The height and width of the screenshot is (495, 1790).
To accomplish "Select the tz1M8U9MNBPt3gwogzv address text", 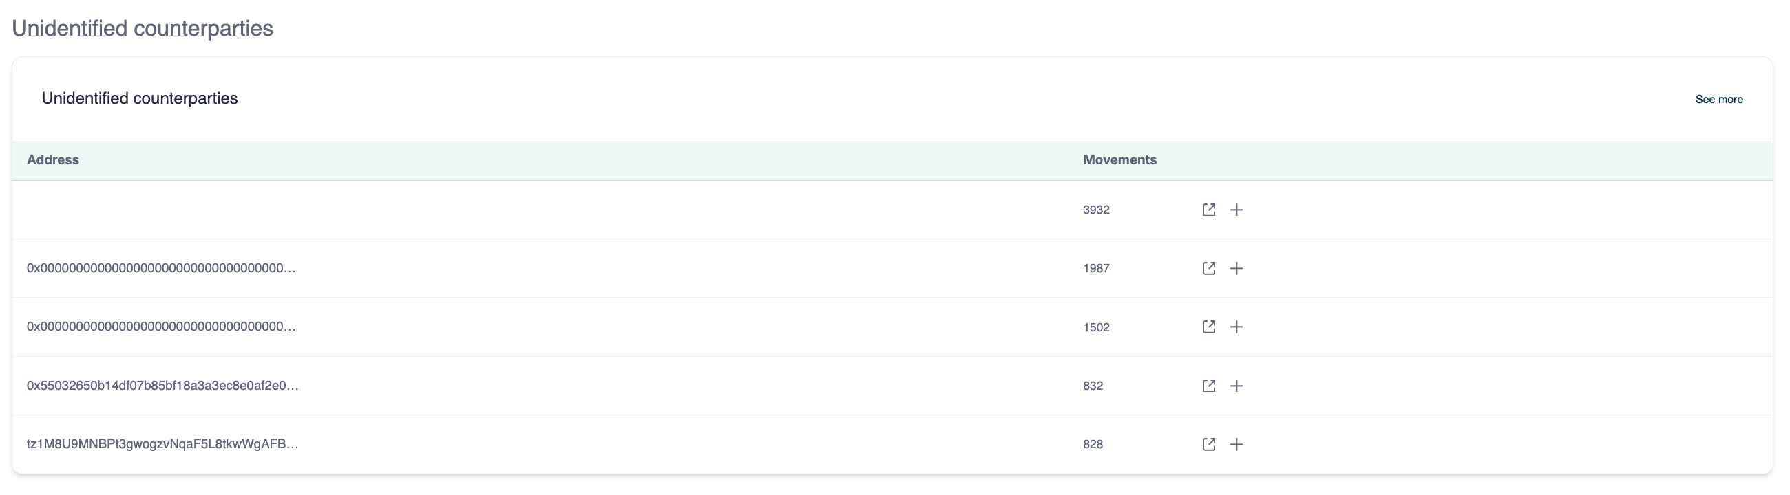I will [162, 444].
